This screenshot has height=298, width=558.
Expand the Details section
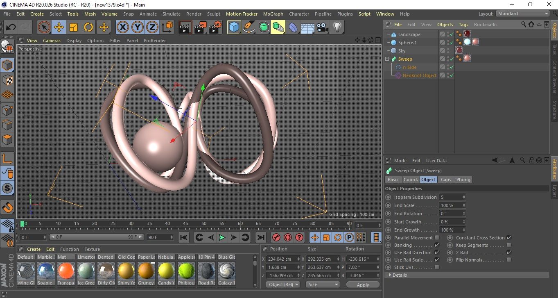pyautogui.click(x=467, y=275)
